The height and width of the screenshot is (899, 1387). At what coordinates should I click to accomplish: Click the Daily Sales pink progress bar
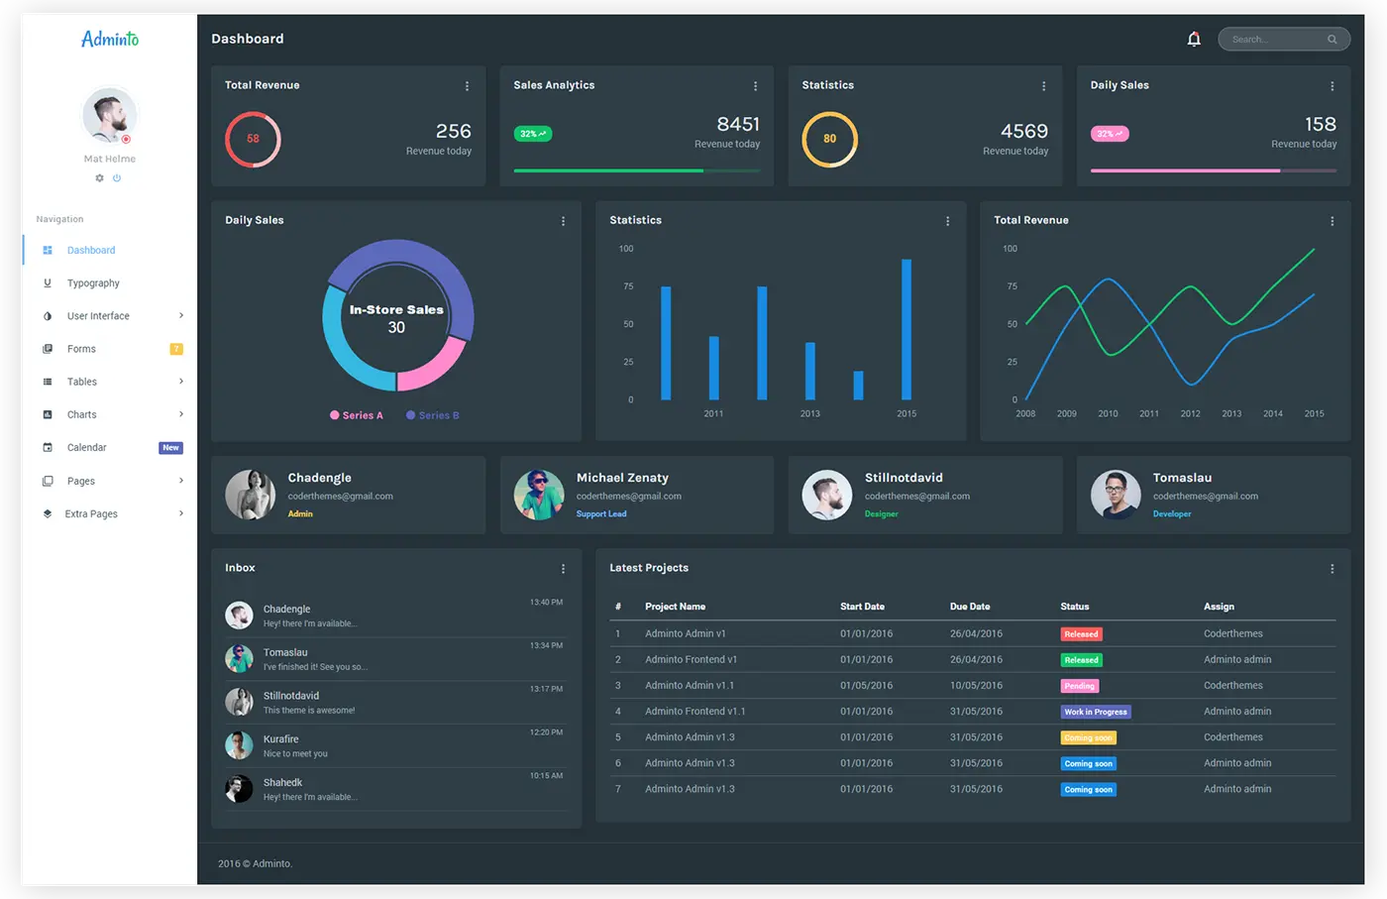(1214, 170)
